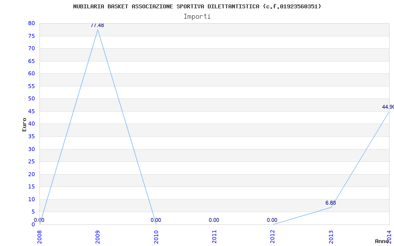394x246 pixels.
Task: Click the 77.48 data label
Action: point(97,26)
